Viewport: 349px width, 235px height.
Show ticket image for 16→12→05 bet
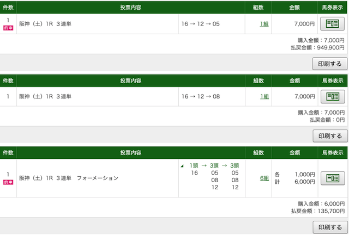coord(332,23)
